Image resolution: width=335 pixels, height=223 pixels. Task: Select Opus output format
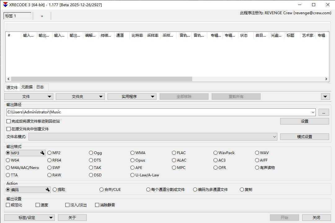point(132,160)
